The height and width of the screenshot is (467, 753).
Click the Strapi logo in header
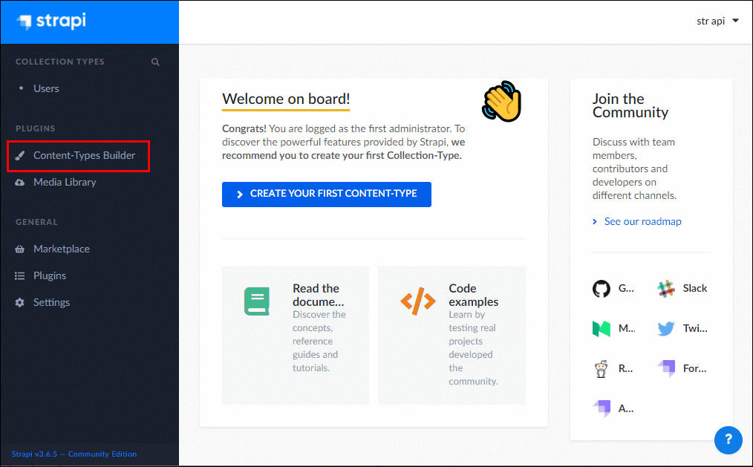point(51,22)
